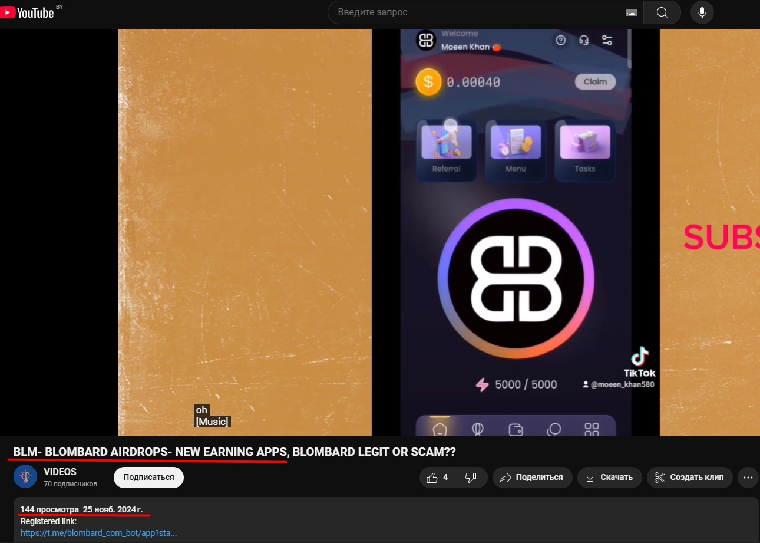Click the help question-mark icon in video
This screenshot has width=760, height=543.
click(561, 40)
